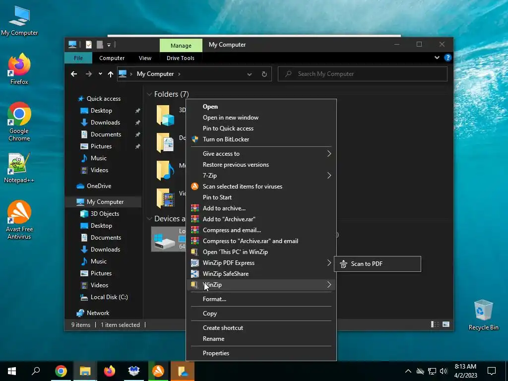Click the Manage contextual tab
Image resolution: width=508 pixels, height=381 pixels.
(181, 46)
